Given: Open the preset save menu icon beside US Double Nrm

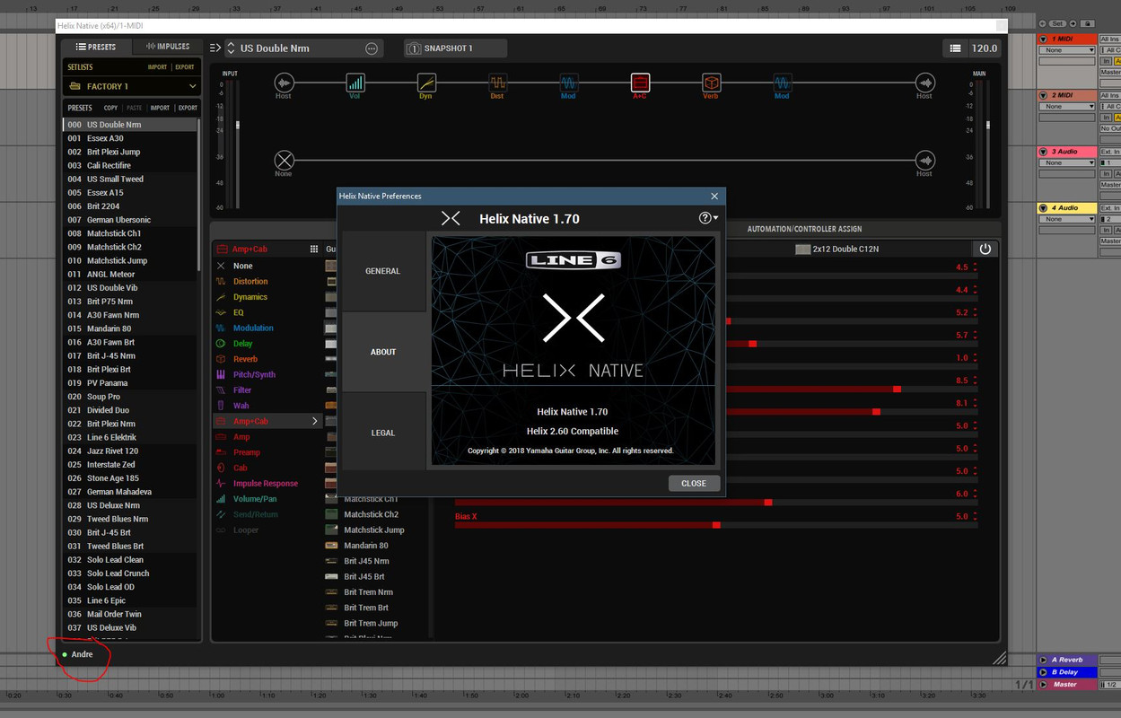Looking at the screenshot, I should click(x=215, y=48).
